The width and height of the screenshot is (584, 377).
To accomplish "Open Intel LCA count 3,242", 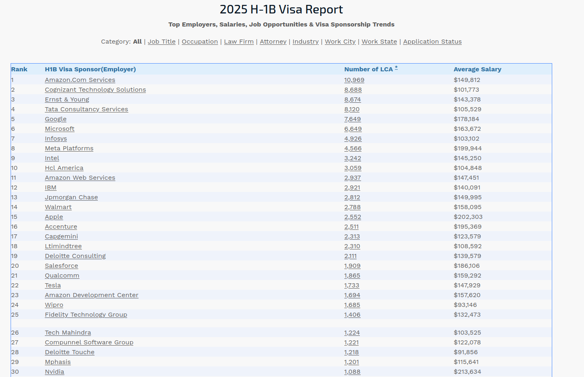I will point(353,158).
